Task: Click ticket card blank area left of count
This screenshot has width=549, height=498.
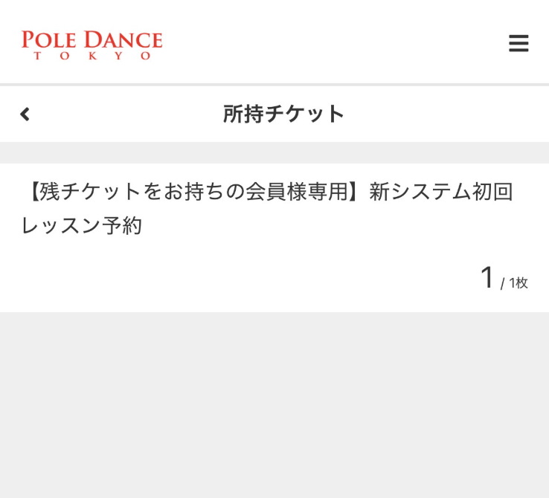Action: (x=223, y=279)
